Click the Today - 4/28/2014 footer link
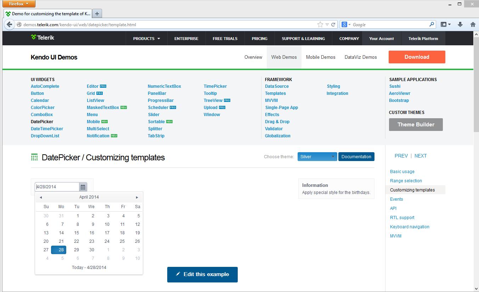Image resolution: width=479 pixels, height=292 pixels. coord(89,268)
